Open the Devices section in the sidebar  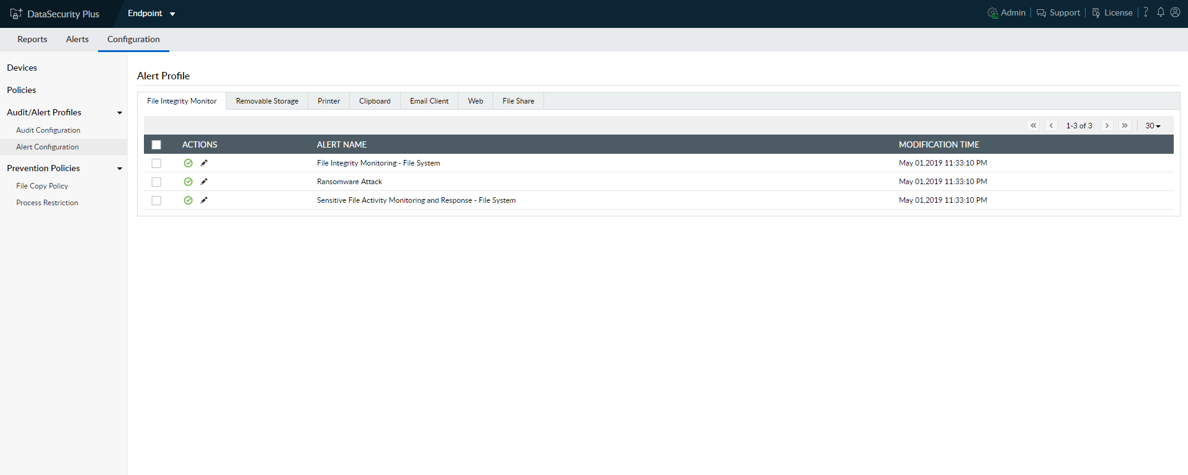pyautogui.click(x=22, y=68)
